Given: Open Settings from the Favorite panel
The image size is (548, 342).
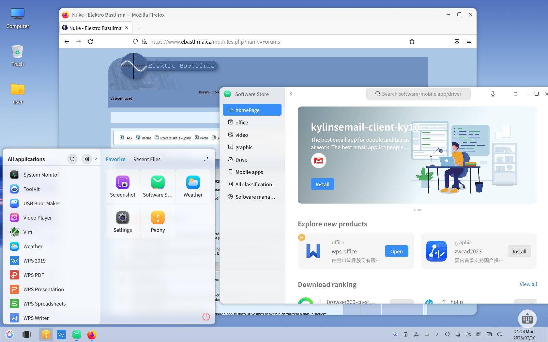Looking at the screenshot, I should pyautogui.click(x=123, y=221).
